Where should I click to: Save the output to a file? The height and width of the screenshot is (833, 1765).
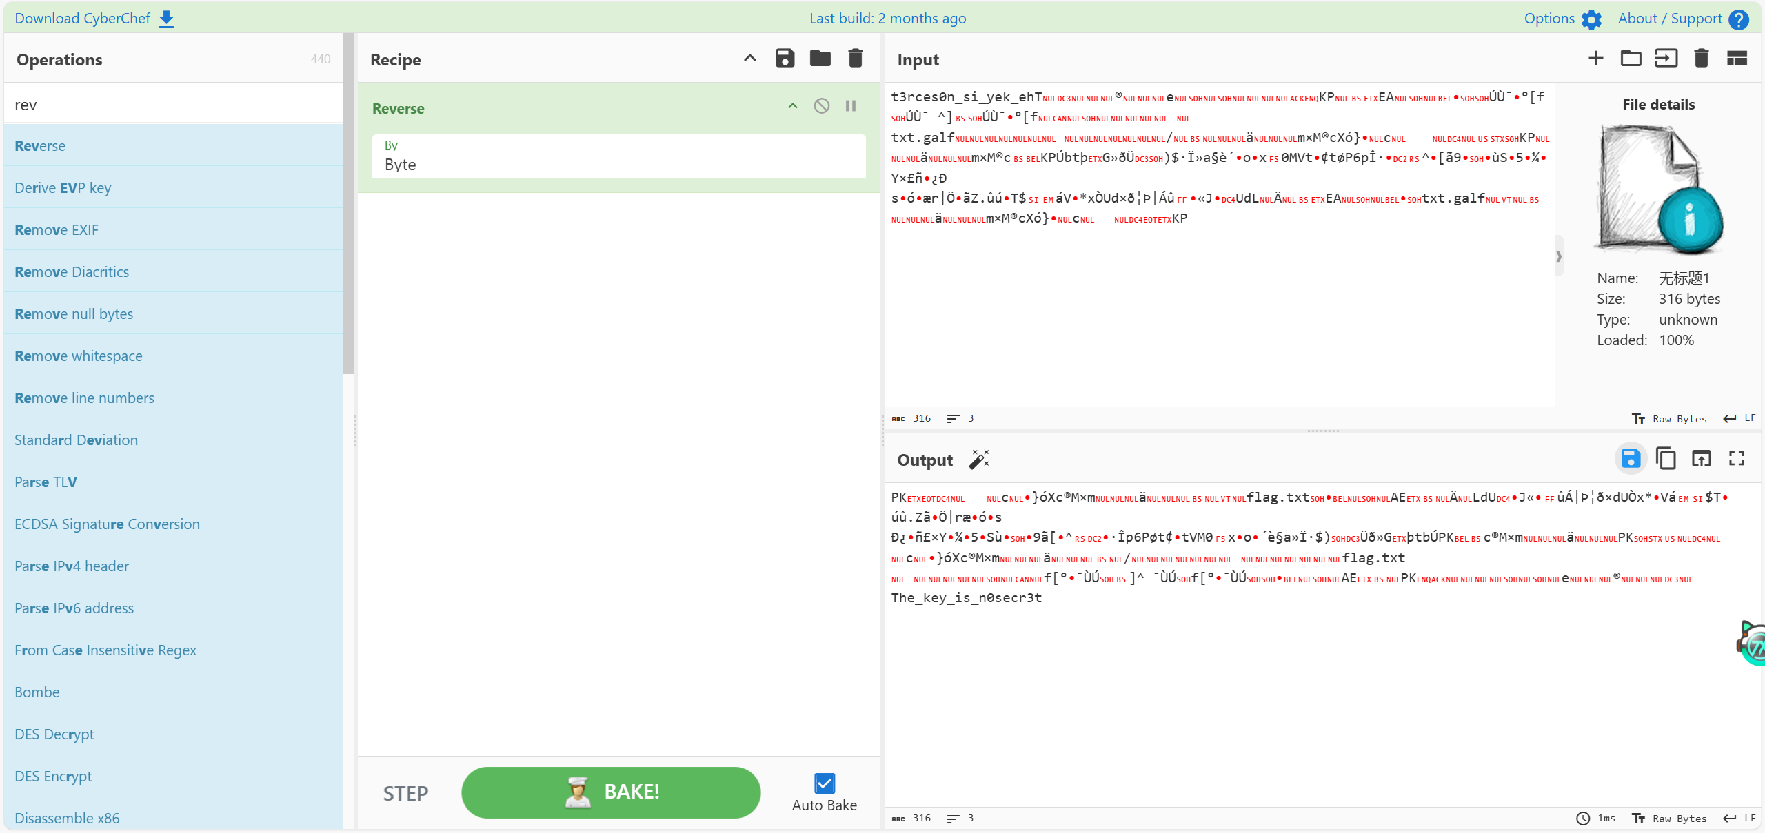coord(1631,459)
